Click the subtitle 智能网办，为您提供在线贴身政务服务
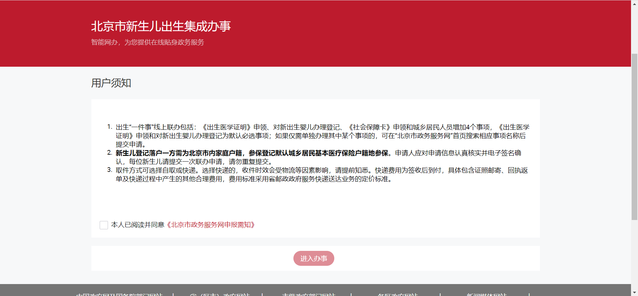 tap(148, 42)
